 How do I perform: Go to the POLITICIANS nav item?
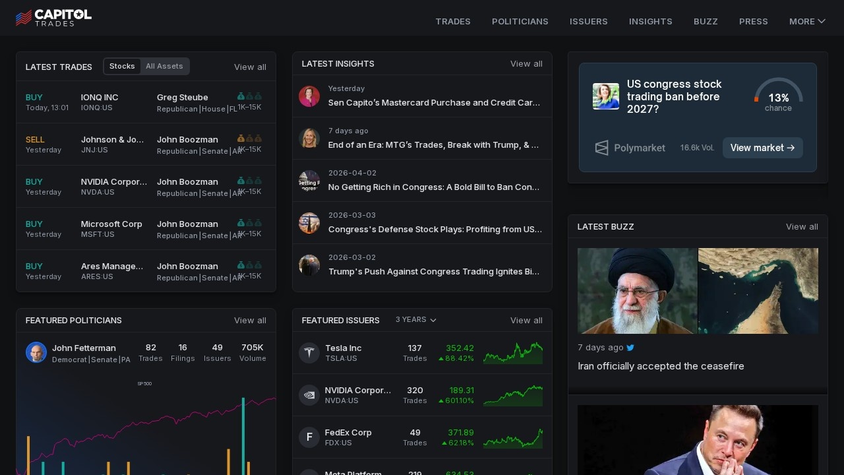pyautogui.click(x=520, y=21)
